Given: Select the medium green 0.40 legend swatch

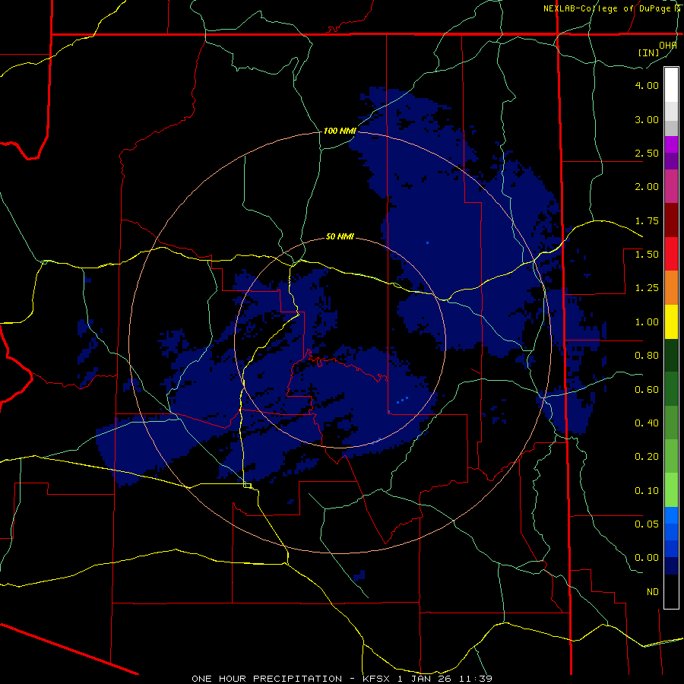Looking at the screenshot, I should click(671, 423).
